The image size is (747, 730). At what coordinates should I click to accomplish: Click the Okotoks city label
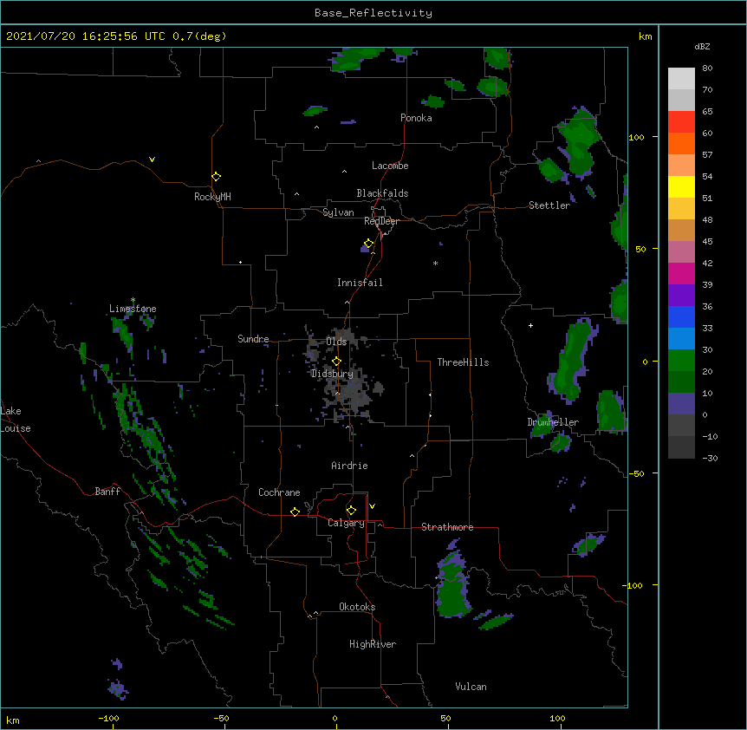357,607
